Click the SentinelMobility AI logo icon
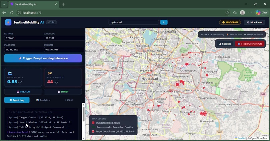 [x=8, y=22]
